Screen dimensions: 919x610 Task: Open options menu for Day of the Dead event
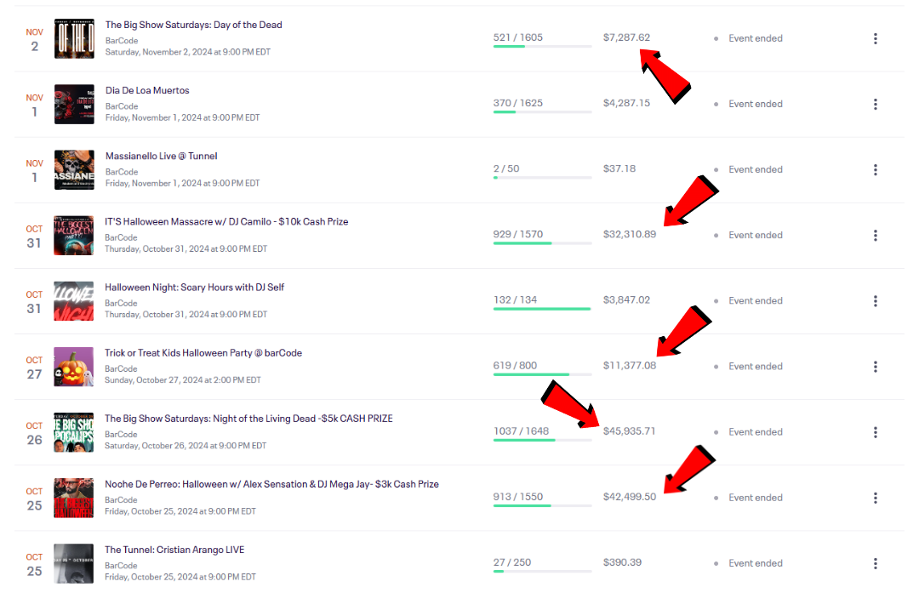pos(875,38)
